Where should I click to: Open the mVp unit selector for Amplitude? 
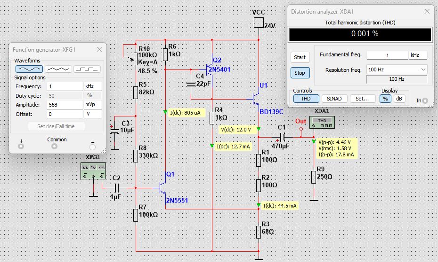[92, 105]
